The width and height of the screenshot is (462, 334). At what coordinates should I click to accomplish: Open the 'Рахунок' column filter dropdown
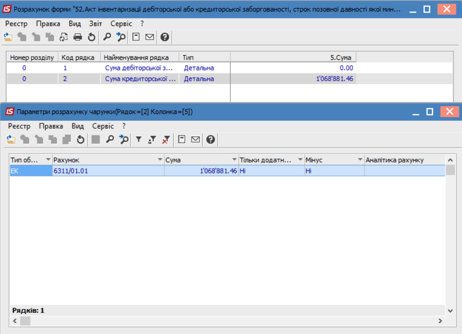[x=160, y=160]
